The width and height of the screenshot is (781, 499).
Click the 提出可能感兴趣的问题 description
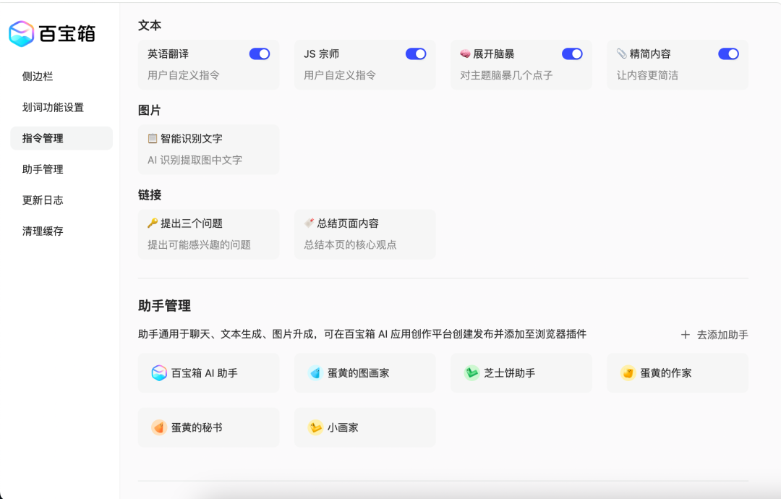[200, 244]
